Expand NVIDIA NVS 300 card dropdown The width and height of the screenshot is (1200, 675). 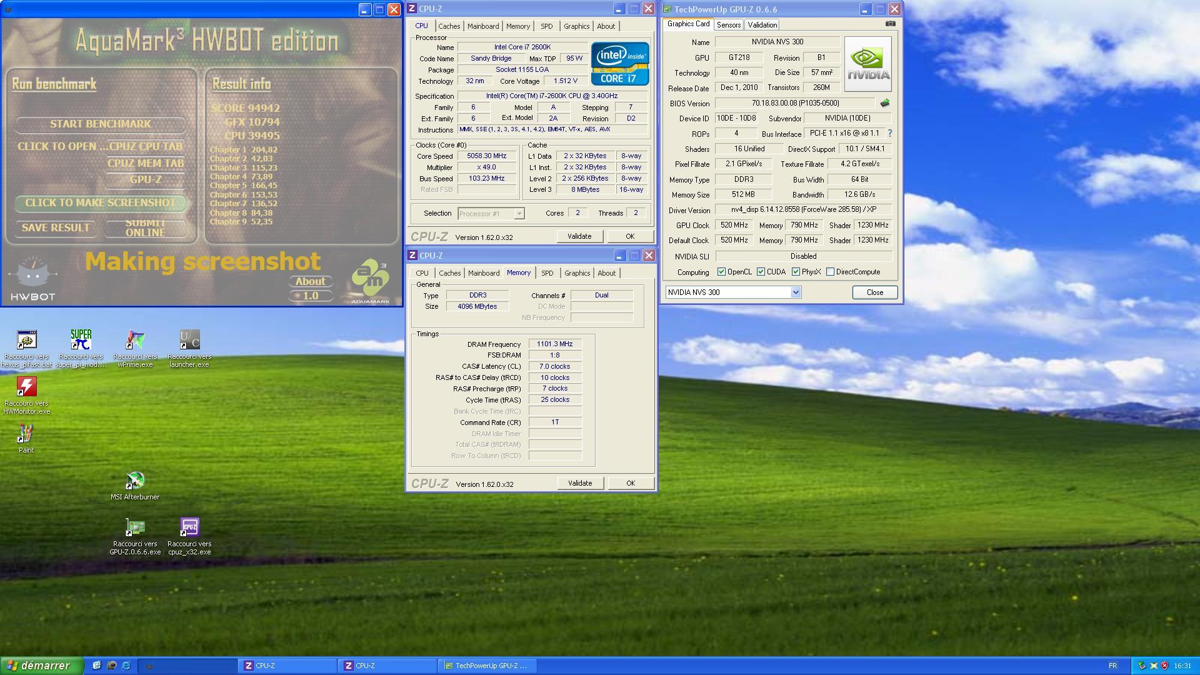(796, 292)
